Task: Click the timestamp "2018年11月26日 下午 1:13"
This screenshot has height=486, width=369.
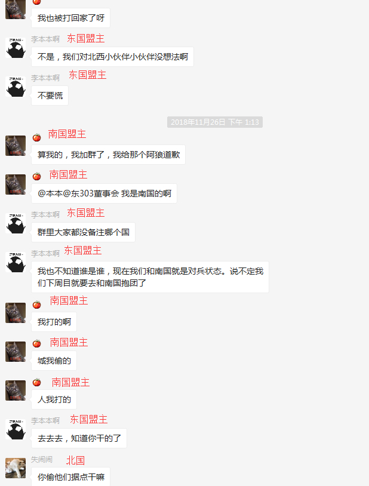Action: (215, 122)
